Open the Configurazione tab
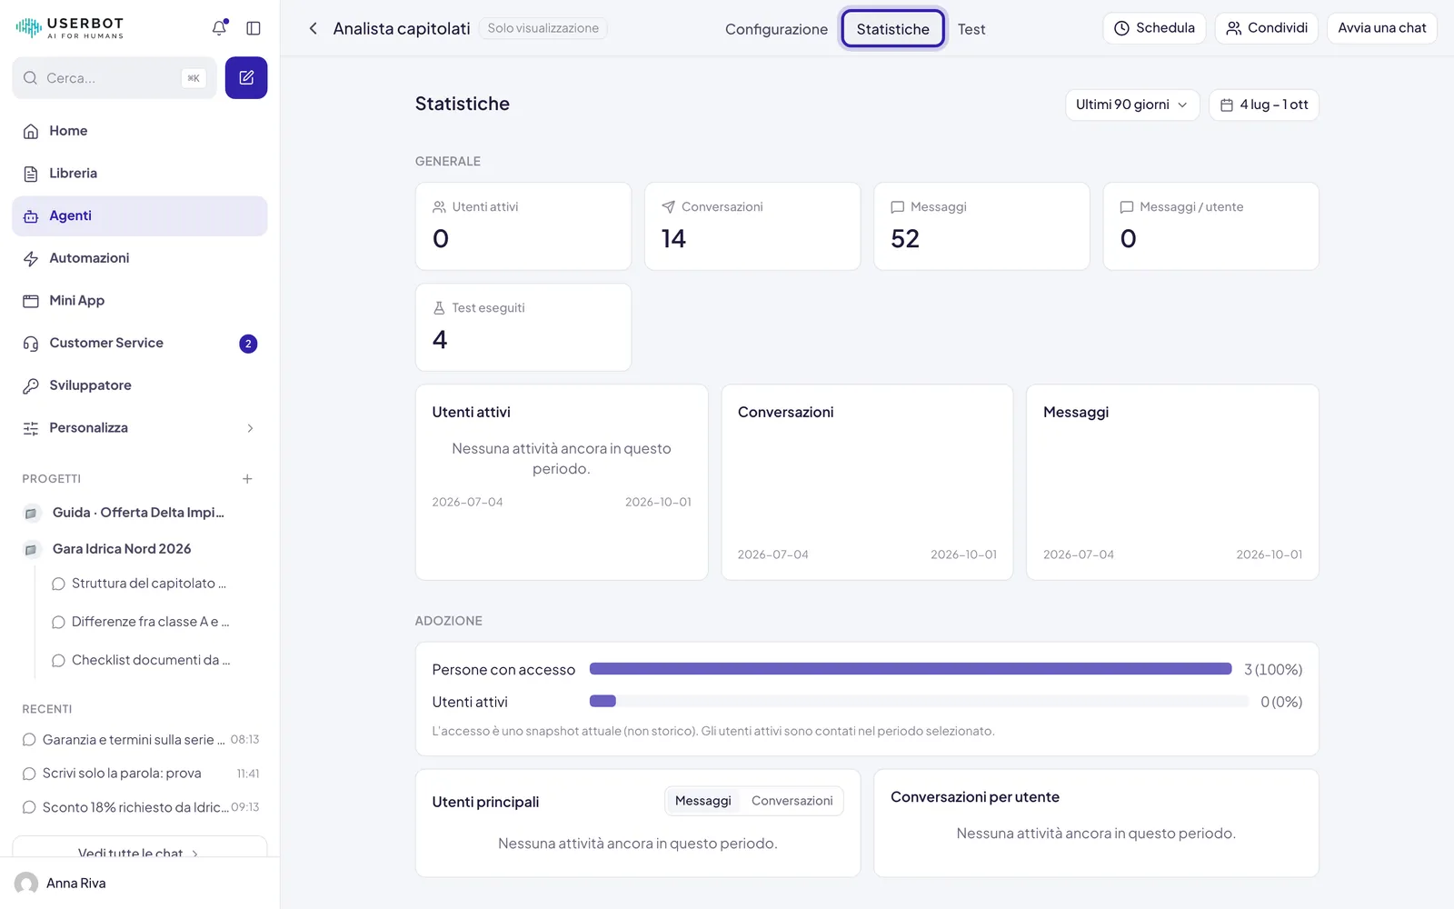This screenshot has height=909, width=1454. 777,29
